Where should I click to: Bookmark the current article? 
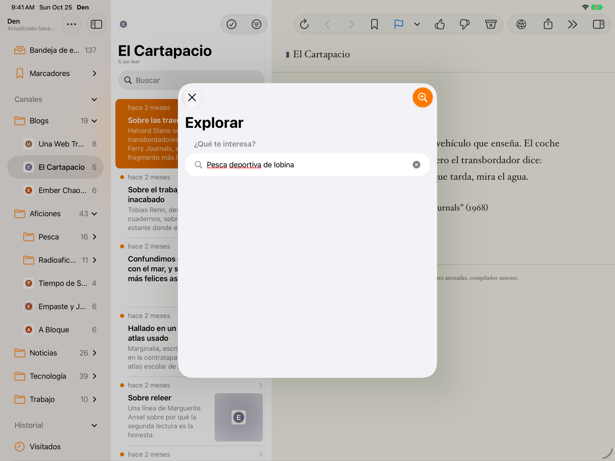pyautogui.click(x=375, y=24)
